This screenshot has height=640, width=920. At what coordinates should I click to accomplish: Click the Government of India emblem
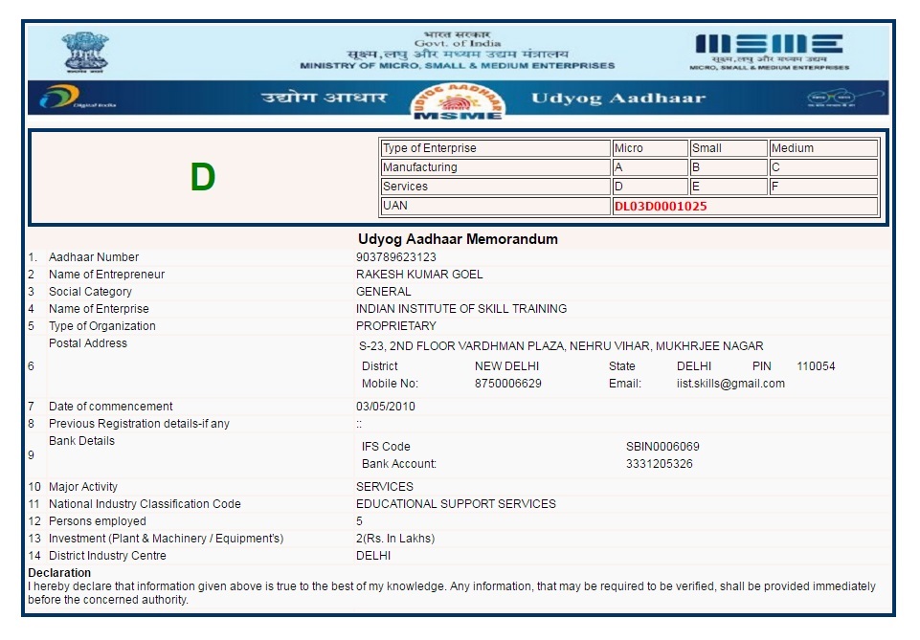(x=85, y=52)
